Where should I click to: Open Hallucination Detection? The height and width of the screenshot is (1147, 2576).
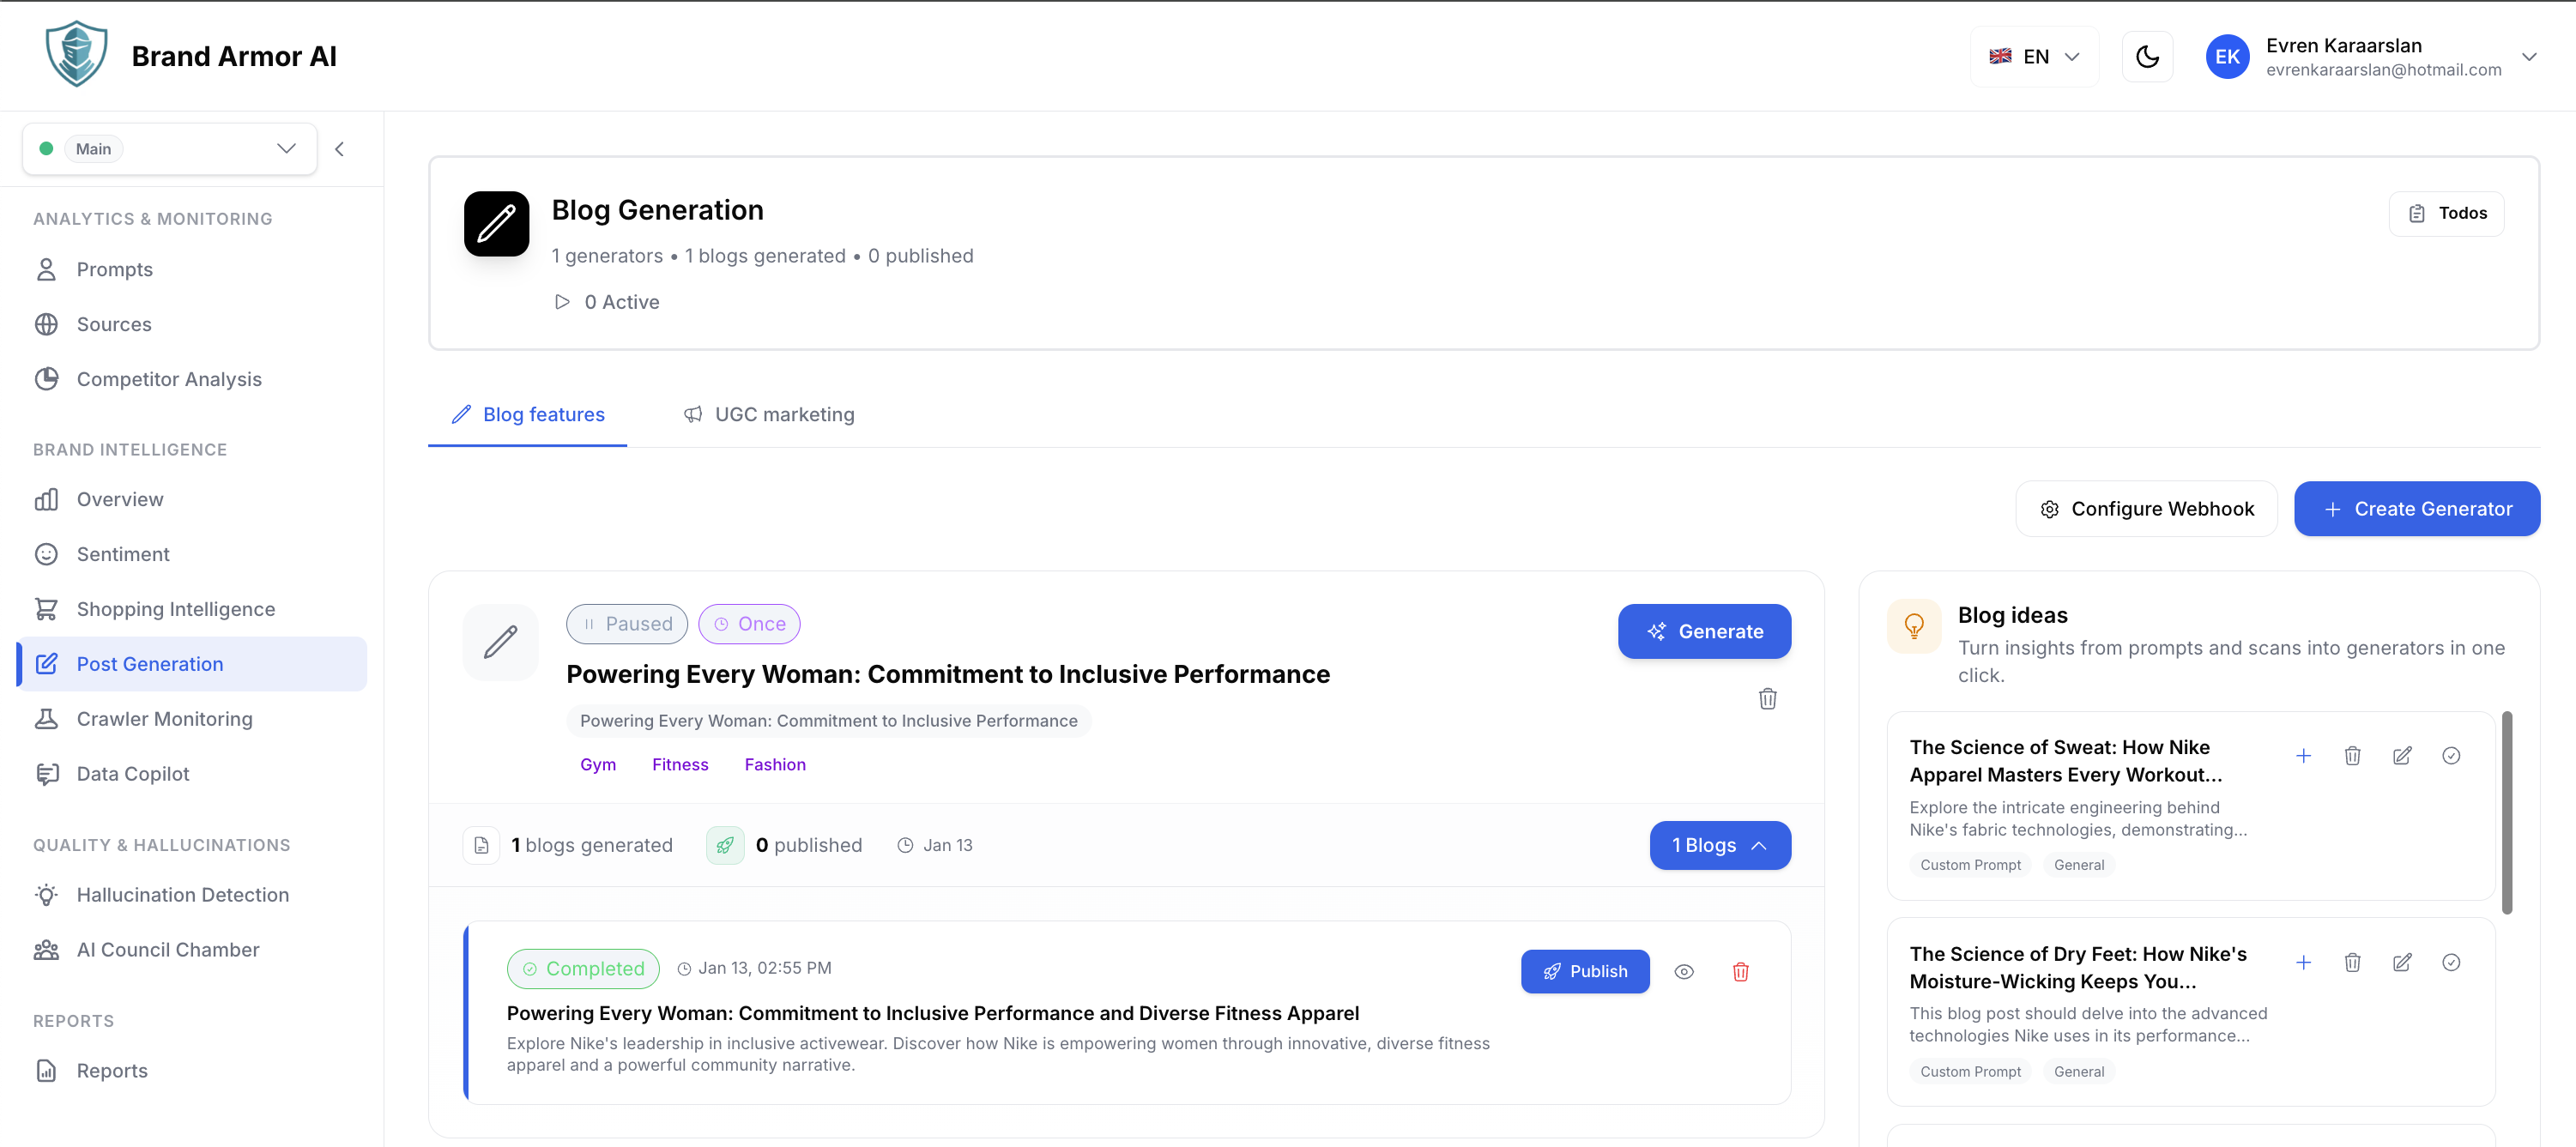(x=183, y=894)
